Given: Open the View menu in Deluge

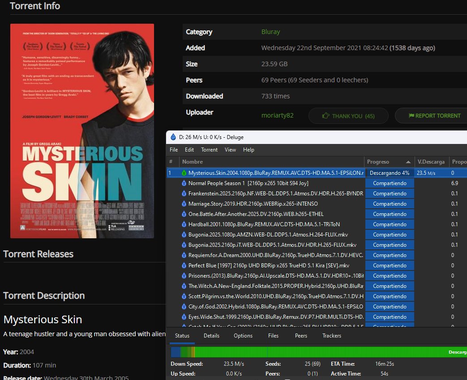Looking at the screenshot, I should [230, 150].
